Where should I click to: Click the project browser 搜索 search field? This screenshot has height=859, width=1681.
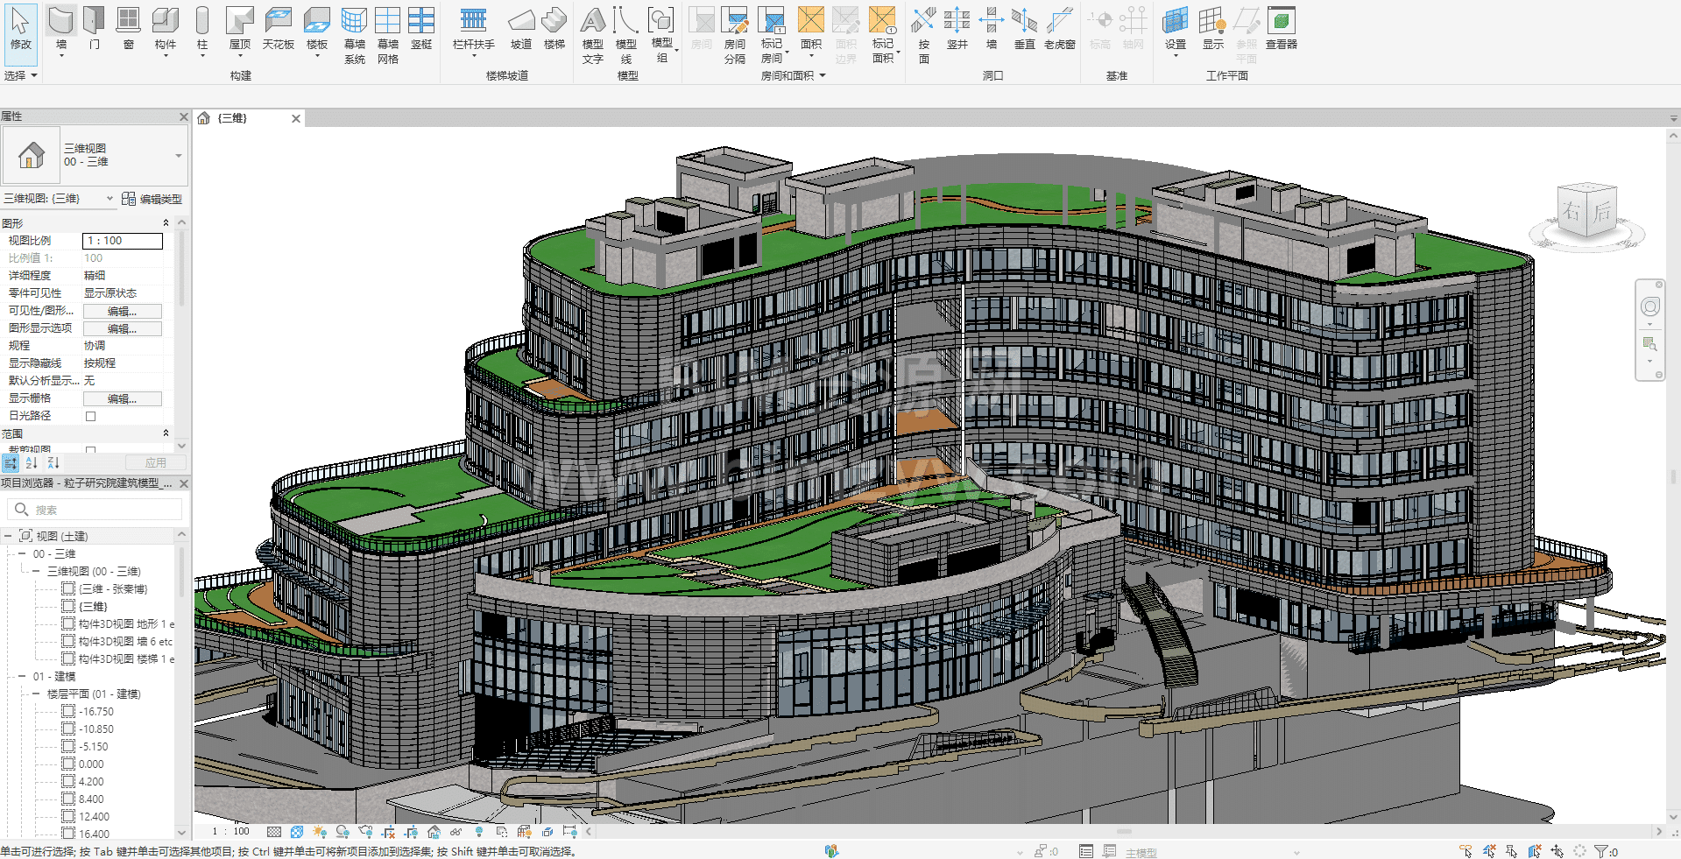[x=96, y=510]
